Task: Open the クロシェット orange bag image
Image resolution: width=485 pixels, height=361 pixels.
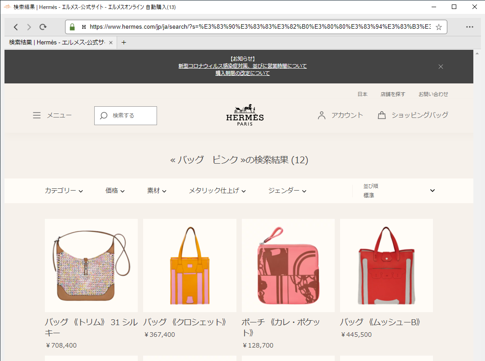Action: (x=190, y=265)
